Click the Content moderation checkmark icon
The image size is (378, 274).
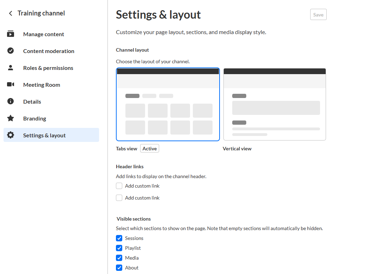[11, 51]
